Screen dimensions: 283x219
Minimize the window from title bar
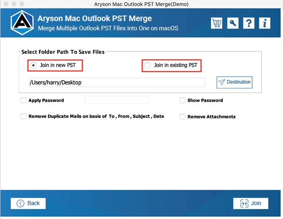tap(14, 4)
